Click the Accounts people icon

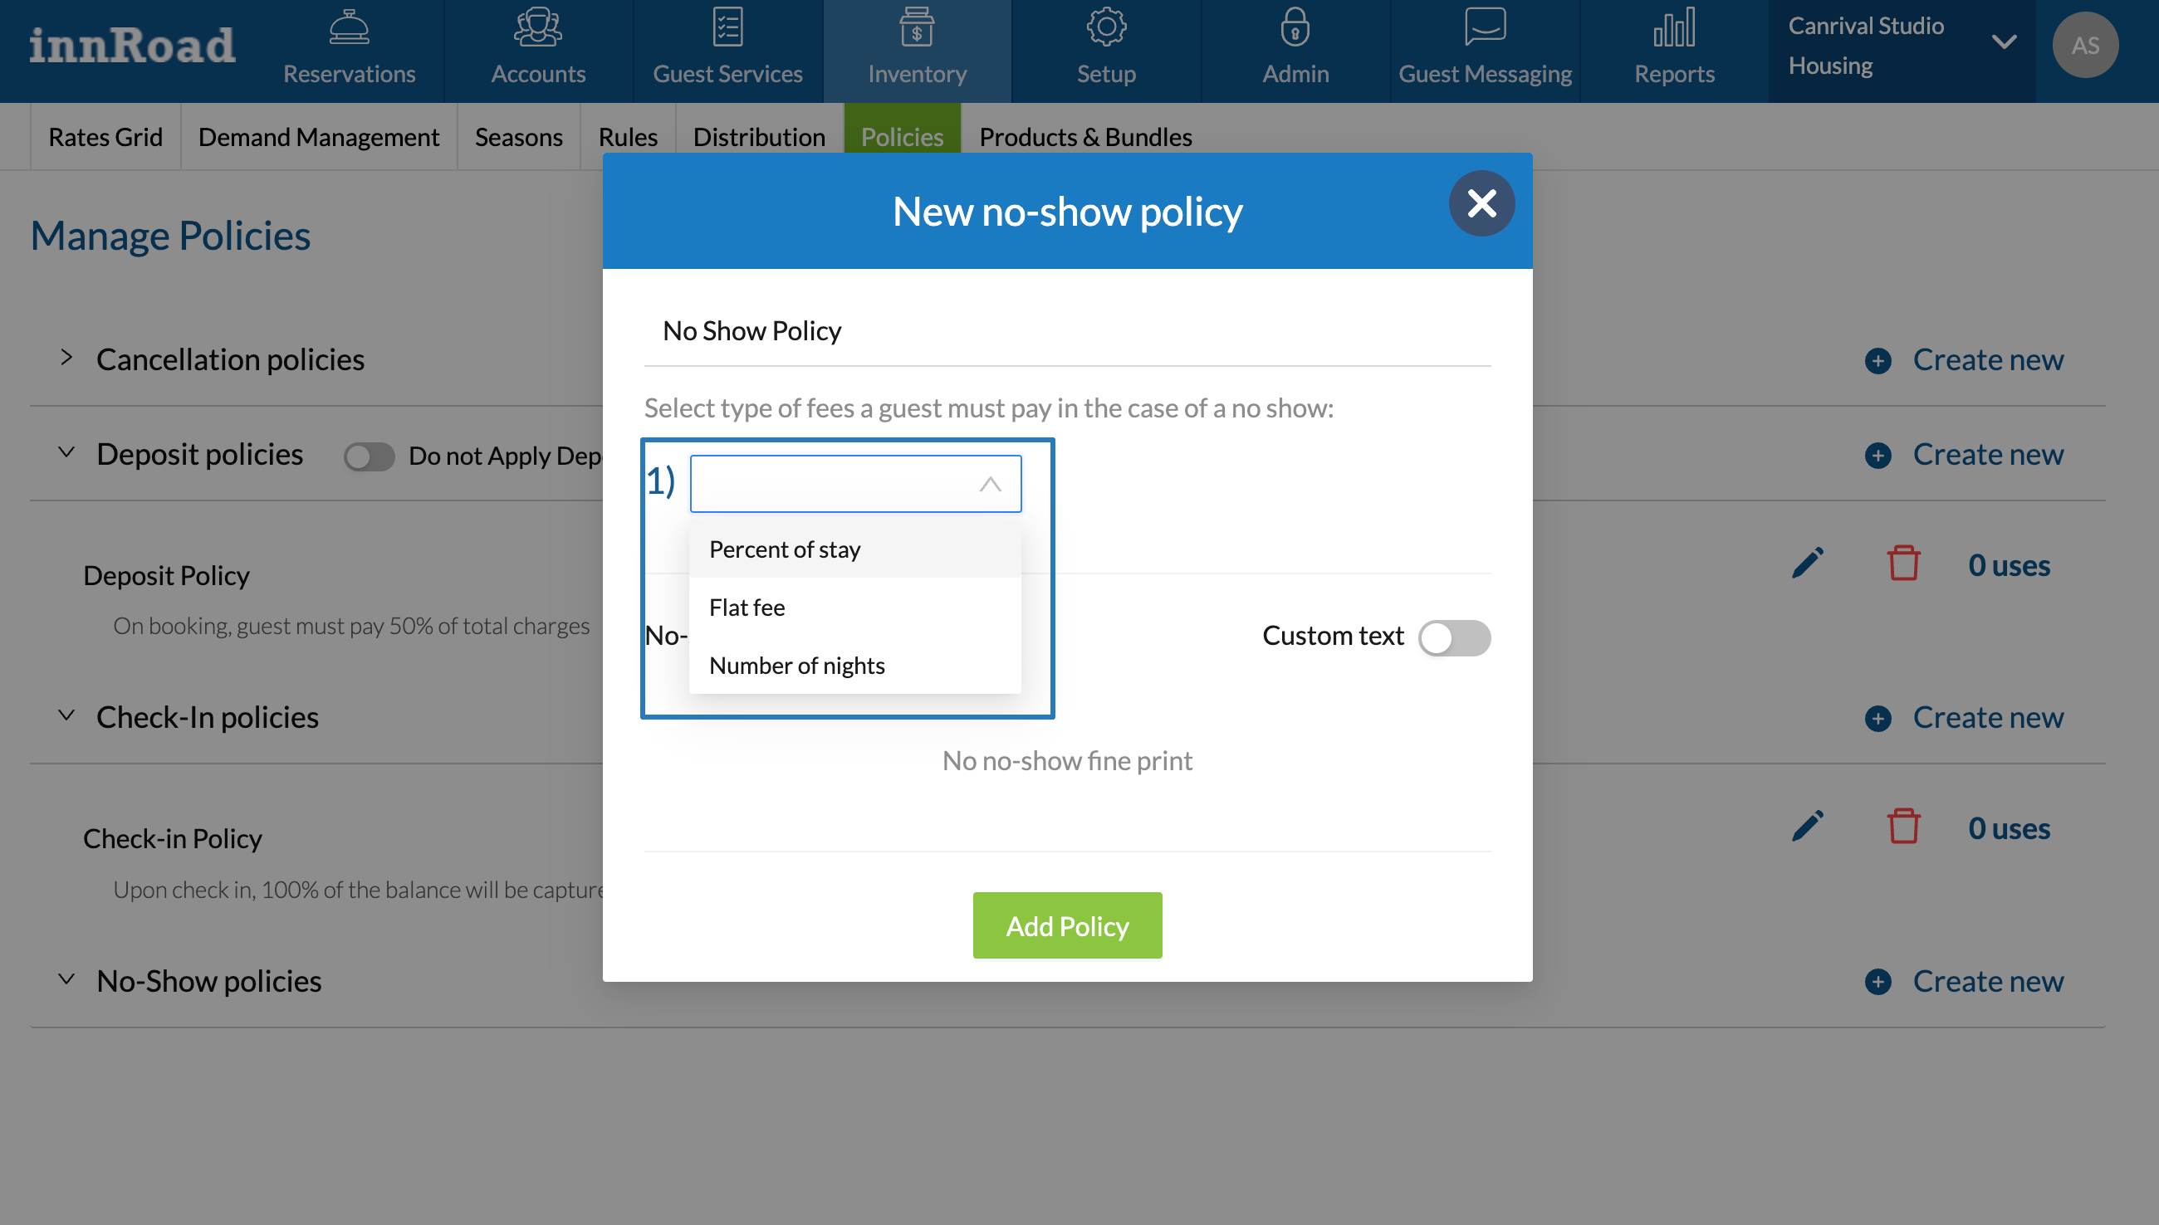[x=538, y=27]
